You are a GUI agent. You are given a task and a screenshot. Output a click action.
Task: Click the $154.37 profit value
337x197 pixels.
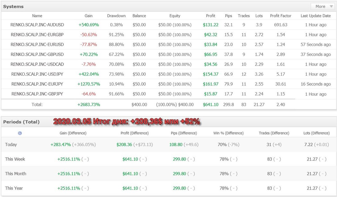click(x=211, y=74)
